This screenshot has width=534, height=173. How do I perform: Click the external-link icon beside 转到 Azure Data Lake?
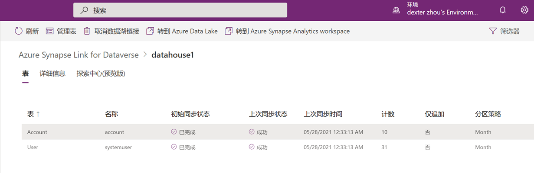150,31
